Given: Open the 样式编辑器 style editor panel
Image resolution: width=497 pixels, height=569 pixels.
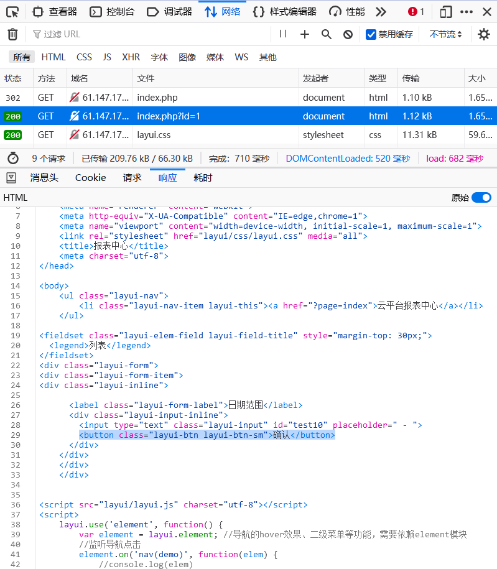Looking at the screenshot, I should click(x=285, y=12).
